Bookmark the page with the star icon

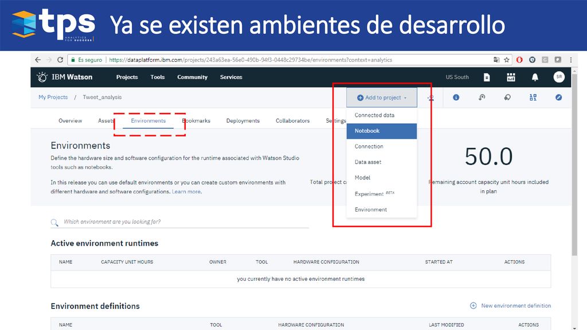pyautogui.click(x=507, y=60)
